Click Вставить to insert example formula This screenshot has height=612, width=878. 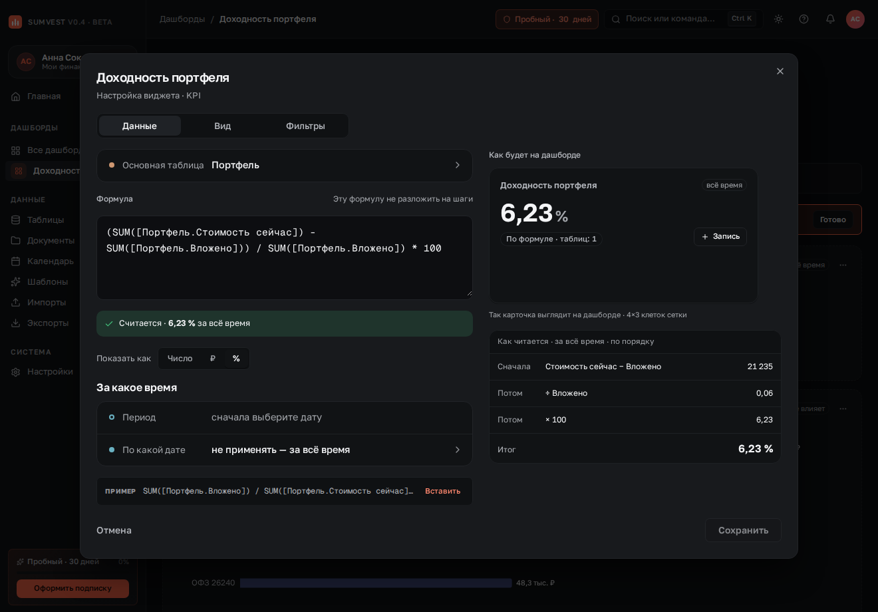443,491
